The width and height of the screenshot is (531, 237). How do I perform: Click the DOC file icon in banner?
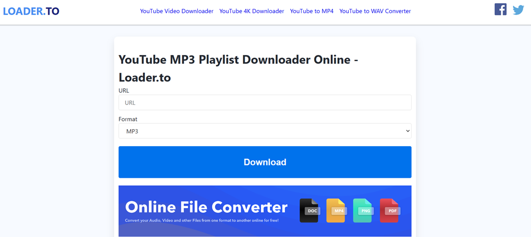(309, 211)
